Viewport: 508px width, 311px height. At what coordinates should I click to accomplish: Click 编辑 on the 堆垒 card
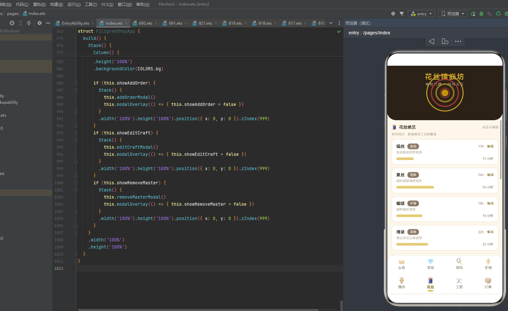coord(490,232)
